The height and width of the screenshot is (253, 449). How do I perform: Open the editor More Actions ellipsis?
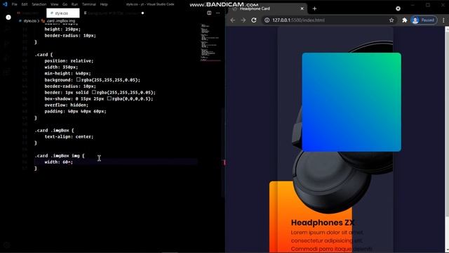click(218, 13)
